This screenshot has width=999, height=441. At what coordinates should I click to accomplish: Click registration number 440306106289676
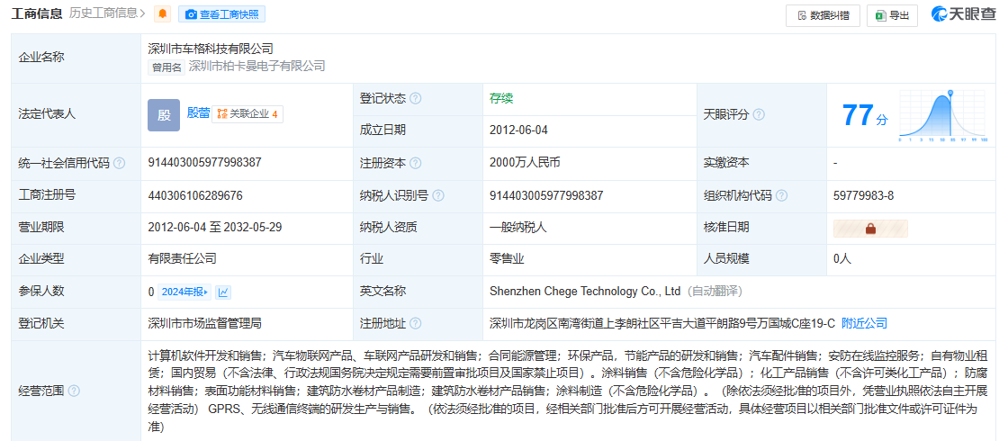pyautogui.click(x=195, y=195)
